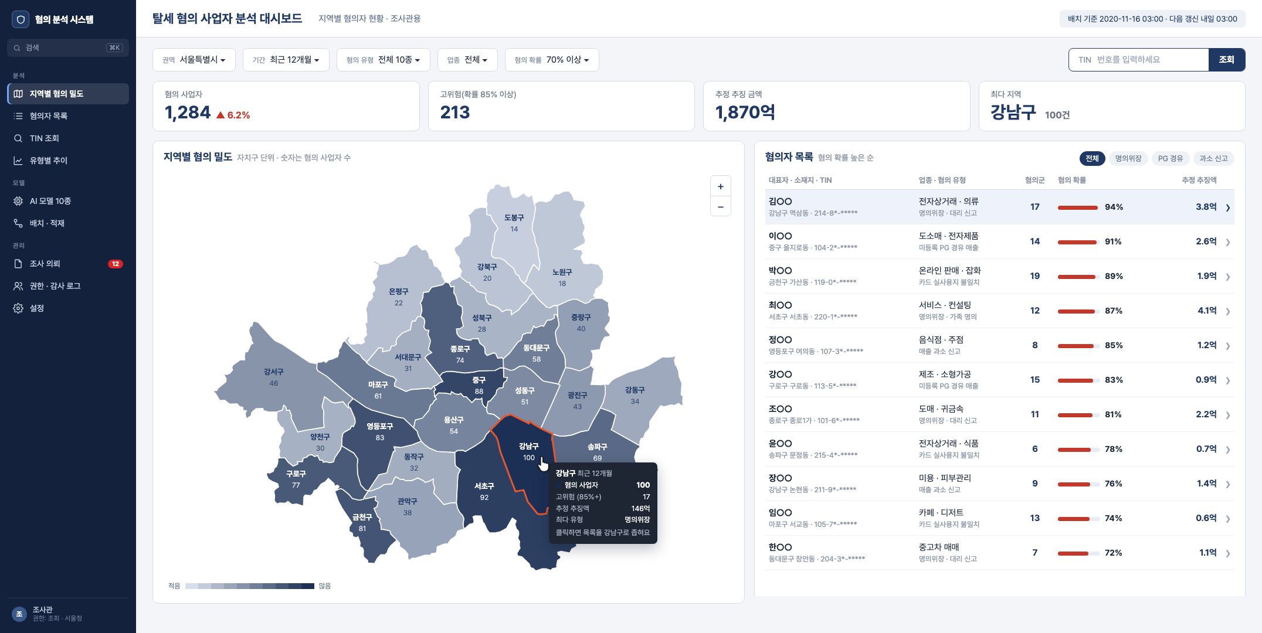Screen dimensions: 1262x633
Task: Click the magnifier icon for TIN 조회
Action: point(18,138)
